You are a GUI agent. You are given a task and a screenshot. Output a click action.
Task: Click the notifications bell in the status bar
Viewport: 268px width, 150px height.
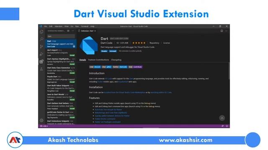point(227,126)
